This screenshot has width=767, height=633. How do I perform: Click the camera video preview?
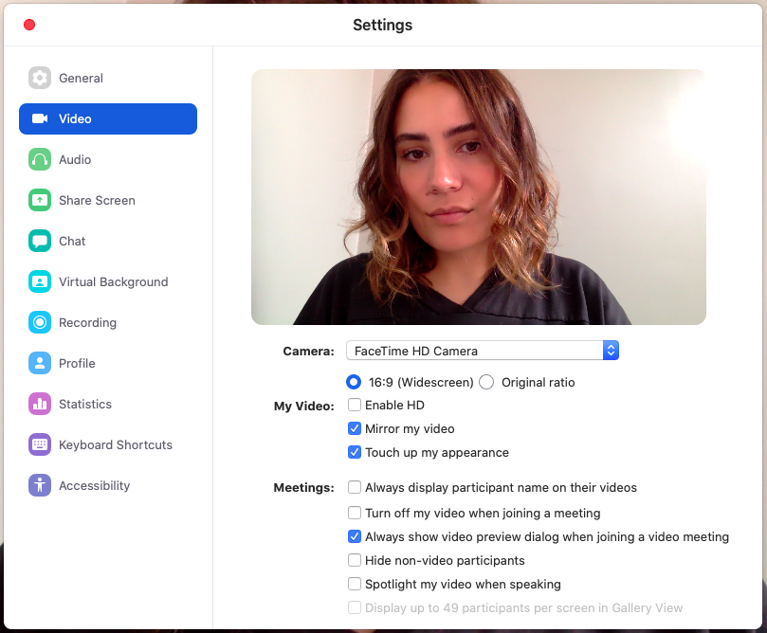pyautogui.click(x=479, y=197)
